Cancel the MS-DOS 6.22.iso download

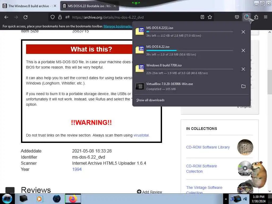pyautogui.click(x=243, y=50)
